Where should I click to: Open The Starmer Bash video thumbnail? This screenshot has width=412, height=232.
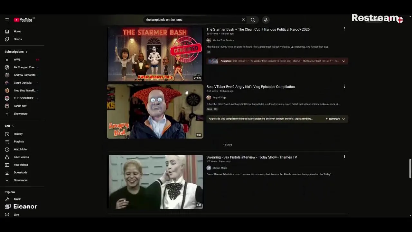[155, 54]
